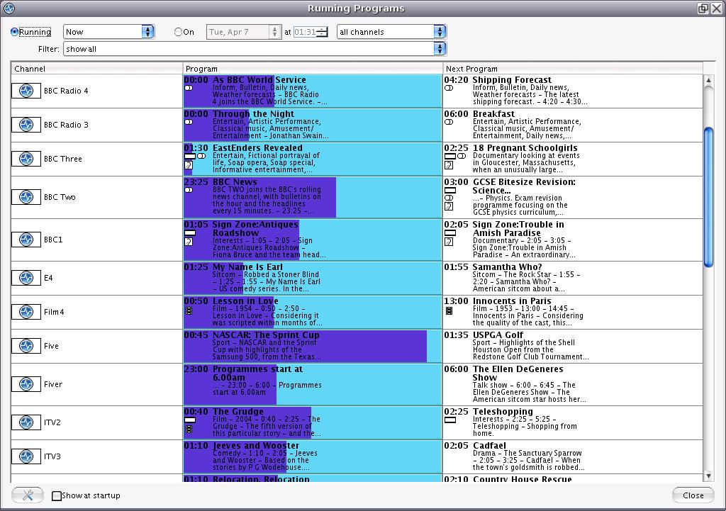Image resolution: width=726 pixels, height=511 pixels.
Task: Select the My Name Is Earl program
Action: 313,279
